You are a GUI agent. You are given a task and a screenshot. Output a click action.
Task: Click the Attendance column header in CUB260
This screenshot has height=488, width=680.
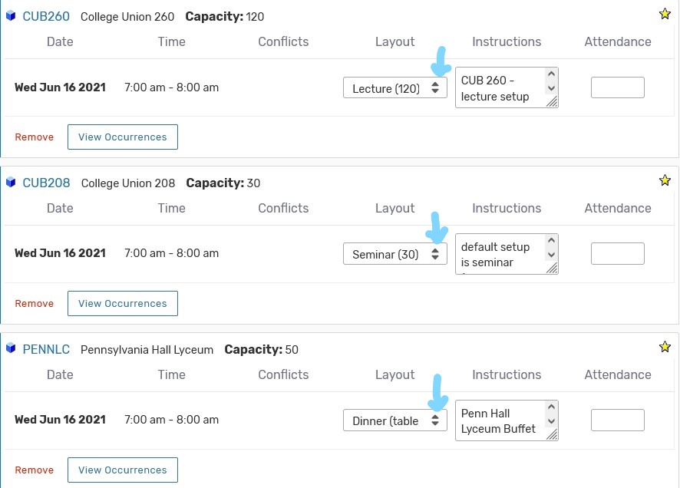point(618,41)
